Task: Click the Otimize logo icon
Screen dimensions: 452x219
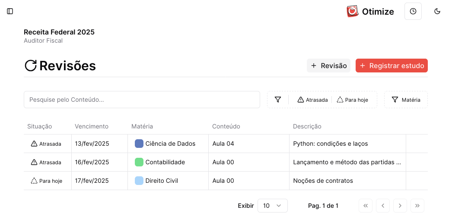Action: [353, 11]
